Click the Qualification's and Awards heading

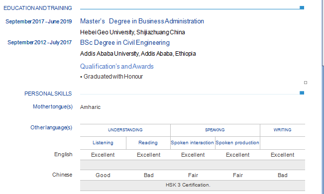pos(117,66)
